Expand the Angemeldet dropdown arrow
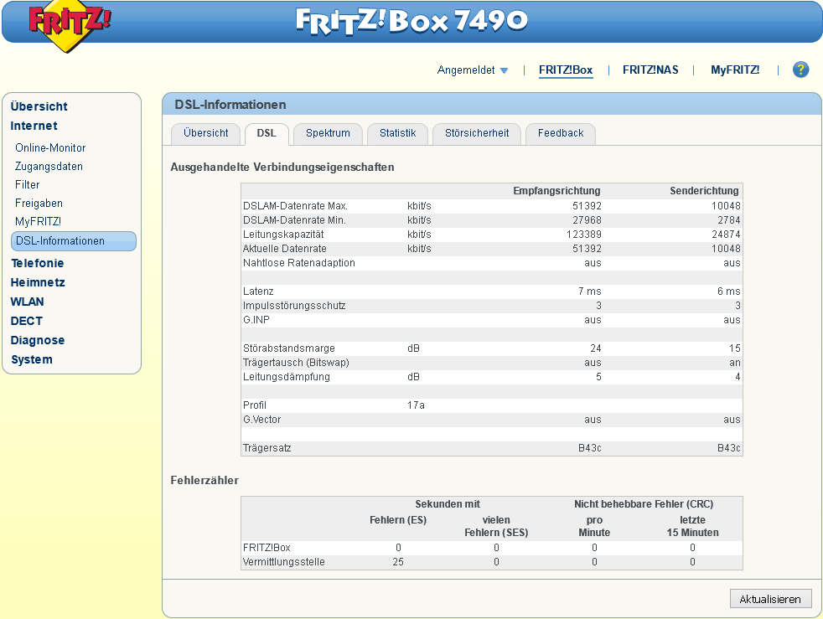 point(504,70)
